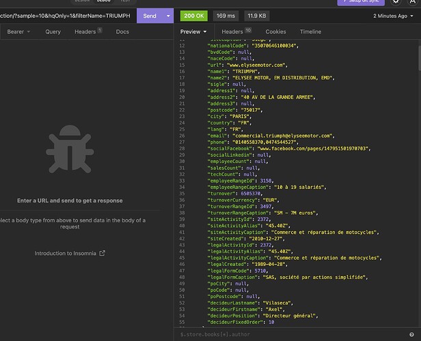Switch to the Query tab
421x341 pixels.
53,31
